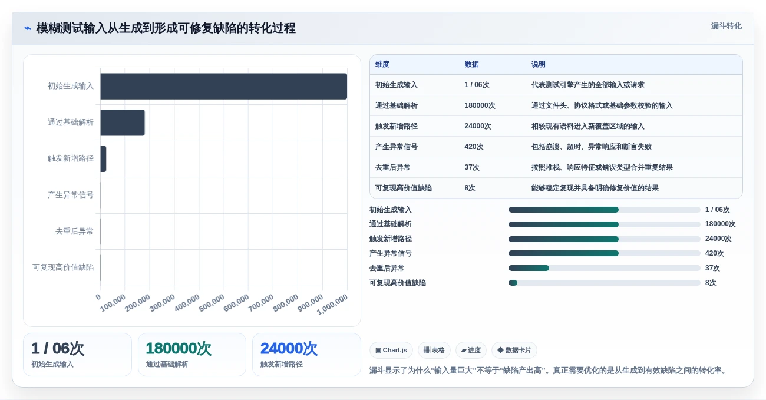This screenshot has height=400, width=766.
Task: Click description 能够稳定复现并具备明确修复价值的结果
Action: 595,188
